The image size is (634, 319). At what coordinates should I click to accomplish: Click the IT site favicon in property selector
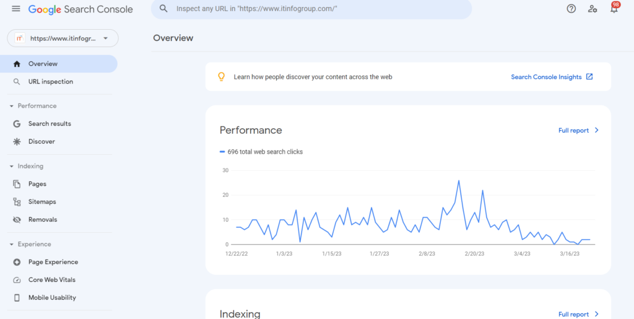(x=19, y=38)
